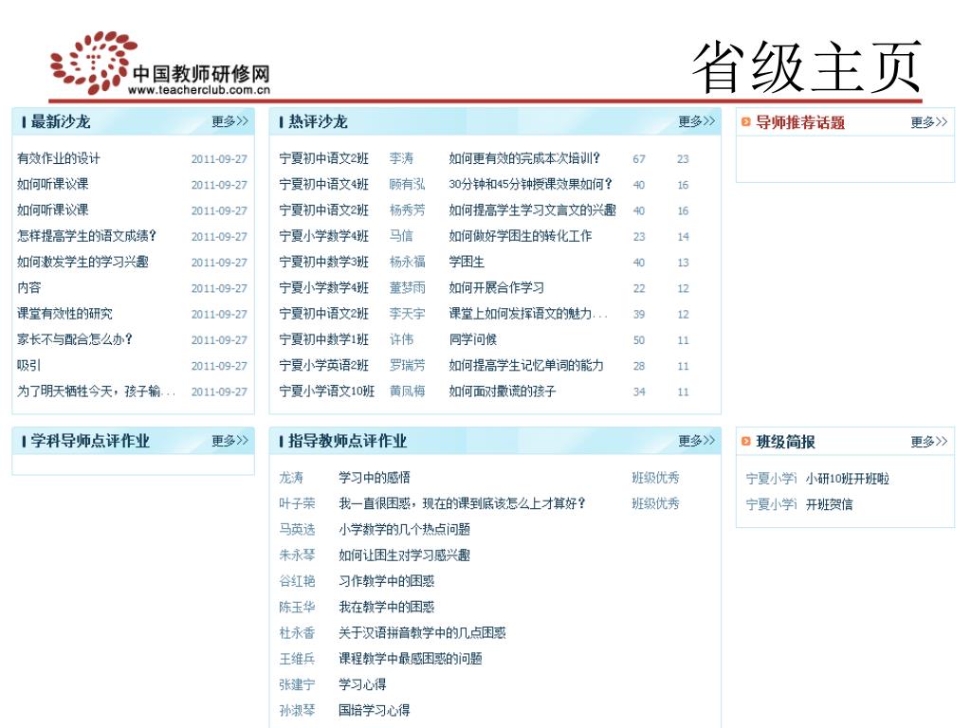The image size is (971, 728).
Task: Click author name 杨秀芳
Action: 408,210
